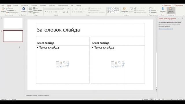Toggle Bold (Ж) formatting
Screen dimensions: 185x104
(45, 12)
